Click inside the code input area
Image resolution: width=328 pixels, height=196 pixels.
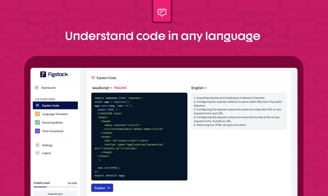pos(139,138)
